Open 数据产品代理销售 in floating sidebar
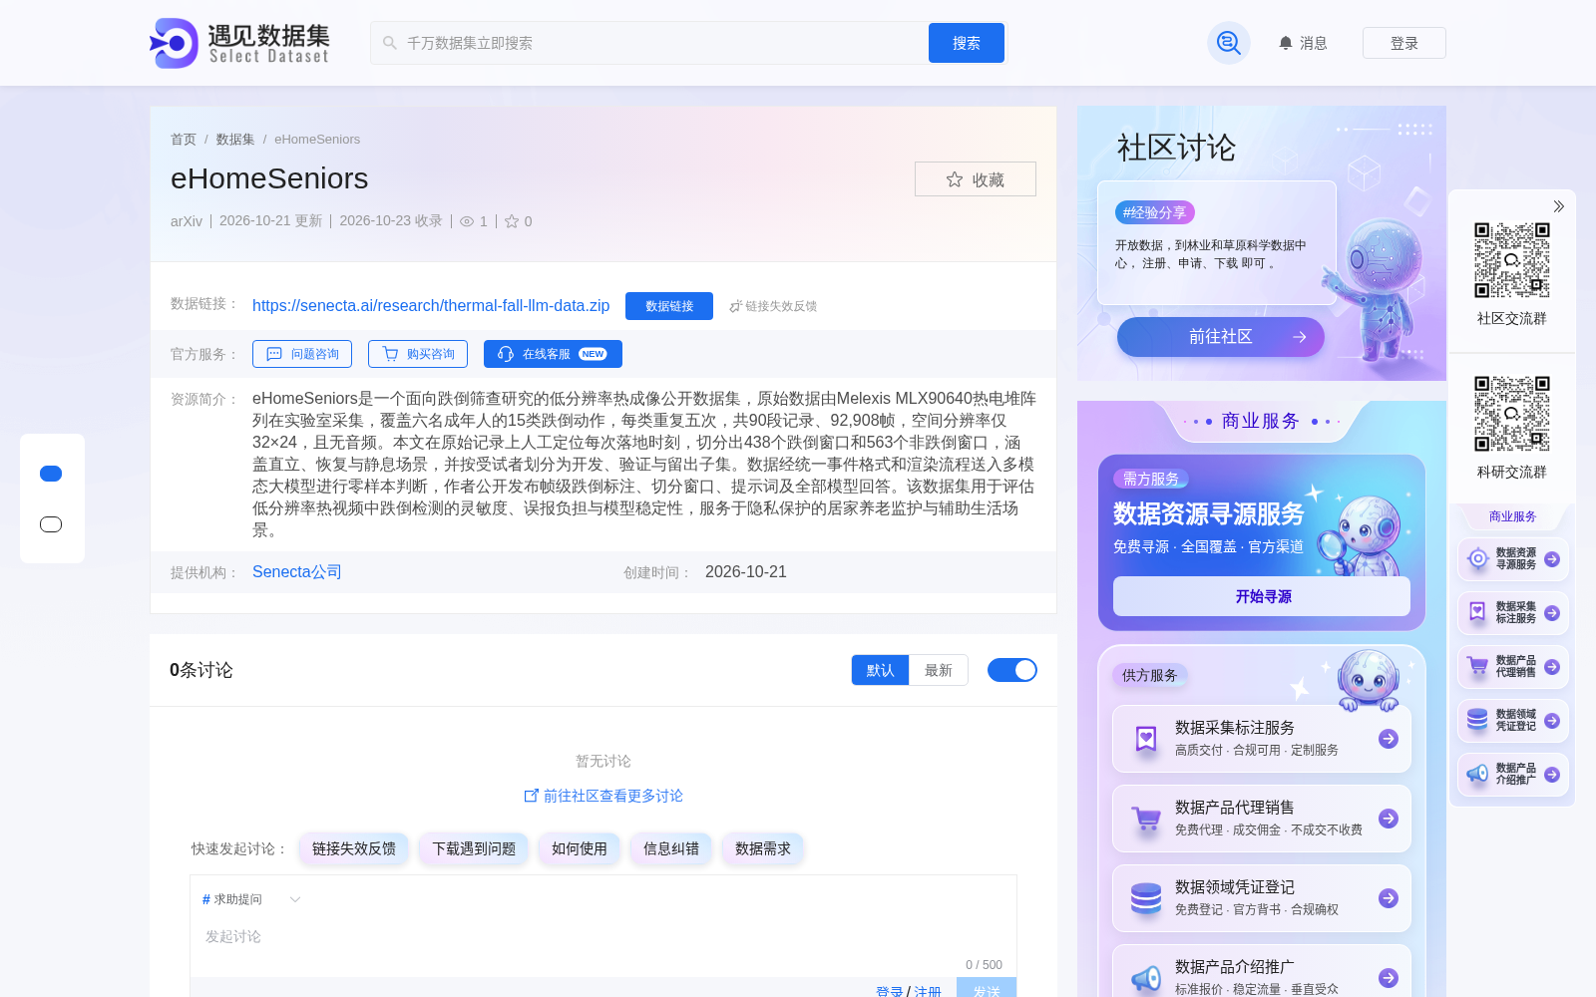 coord(1513,667)
